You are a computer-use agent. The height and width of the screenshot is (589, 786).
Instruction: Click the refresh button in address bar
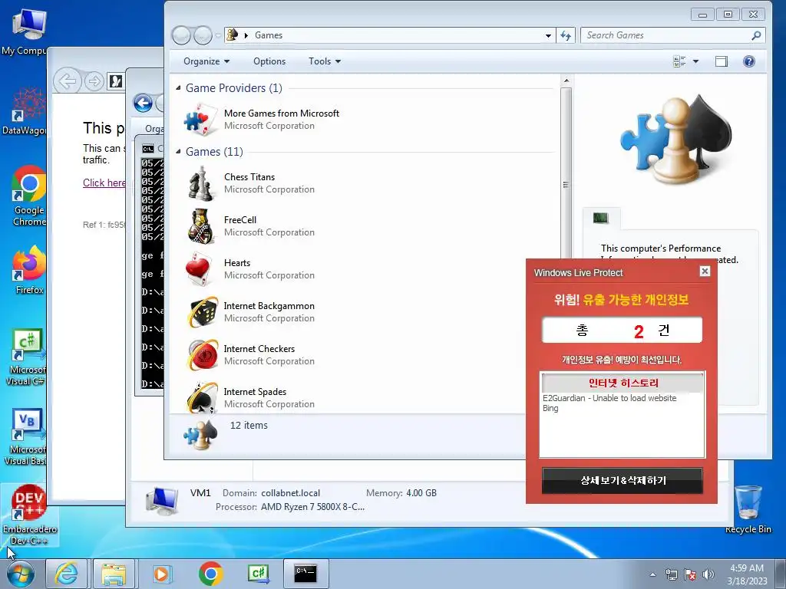[x=566, y=35]
